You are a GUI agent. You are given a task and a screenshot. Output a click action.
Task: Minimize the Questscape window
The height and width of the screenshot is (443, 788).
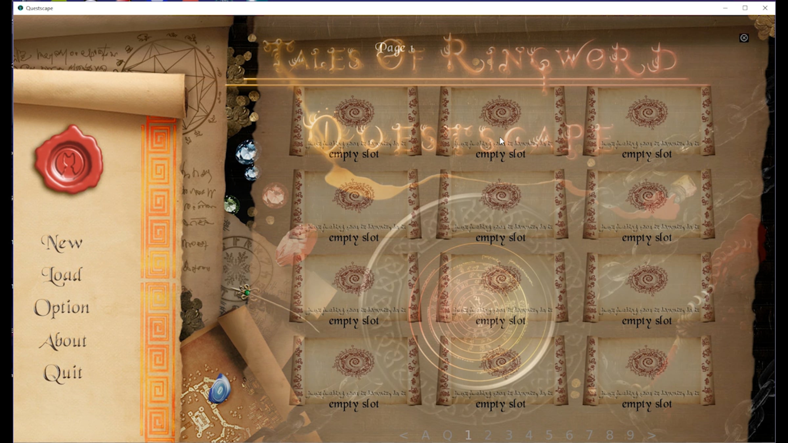[725, 8]
